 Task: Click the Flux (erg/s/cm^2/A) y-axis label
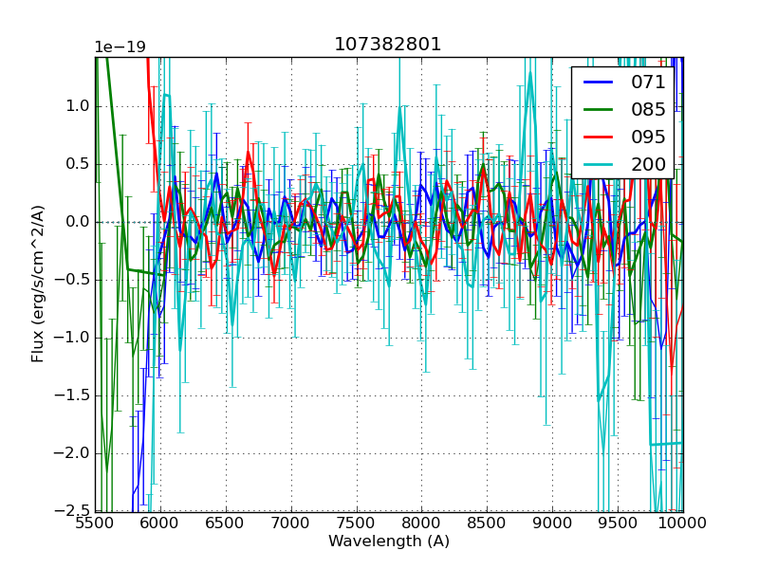click(x=38, y=284)
